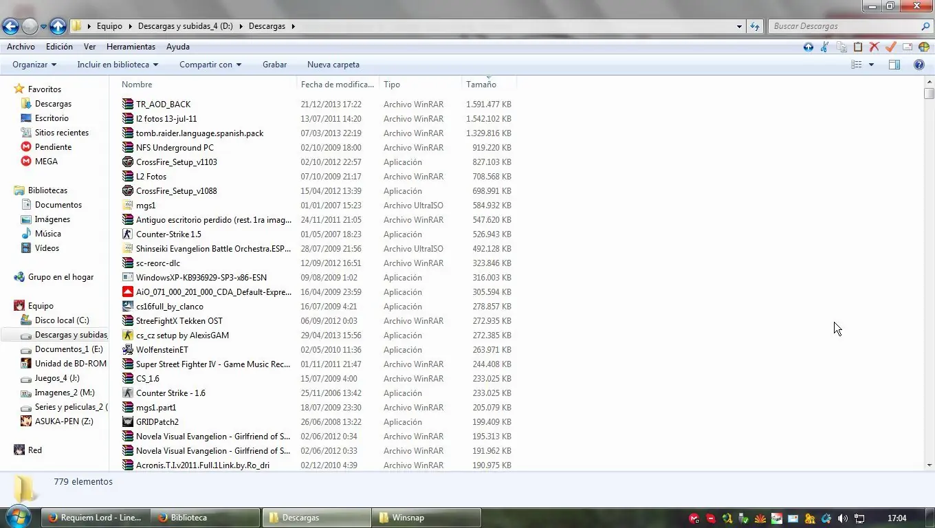Click the breadcrumb arrow after Descargas
Screen dimensions: 935x528
point(293,26)
